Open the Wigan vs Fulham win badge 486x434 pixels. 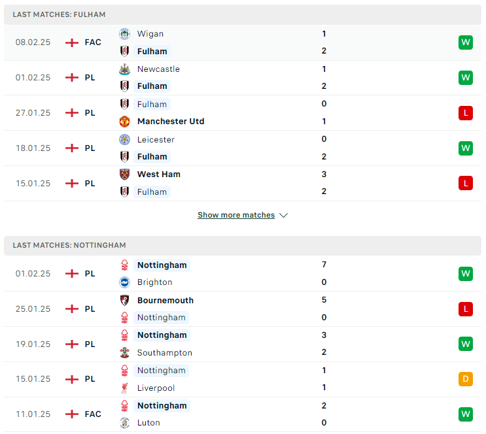point(466,42)
